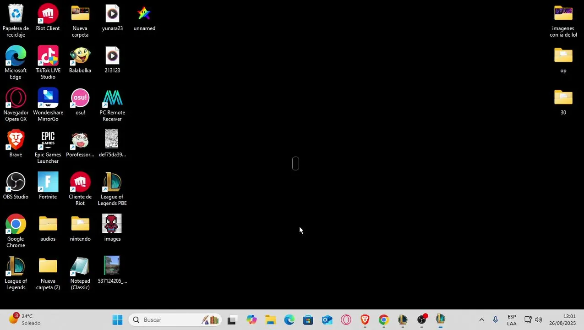Select the TikTok LIVE Studio shortcut
The image size is (584, 330).
(x=48, y=63)
